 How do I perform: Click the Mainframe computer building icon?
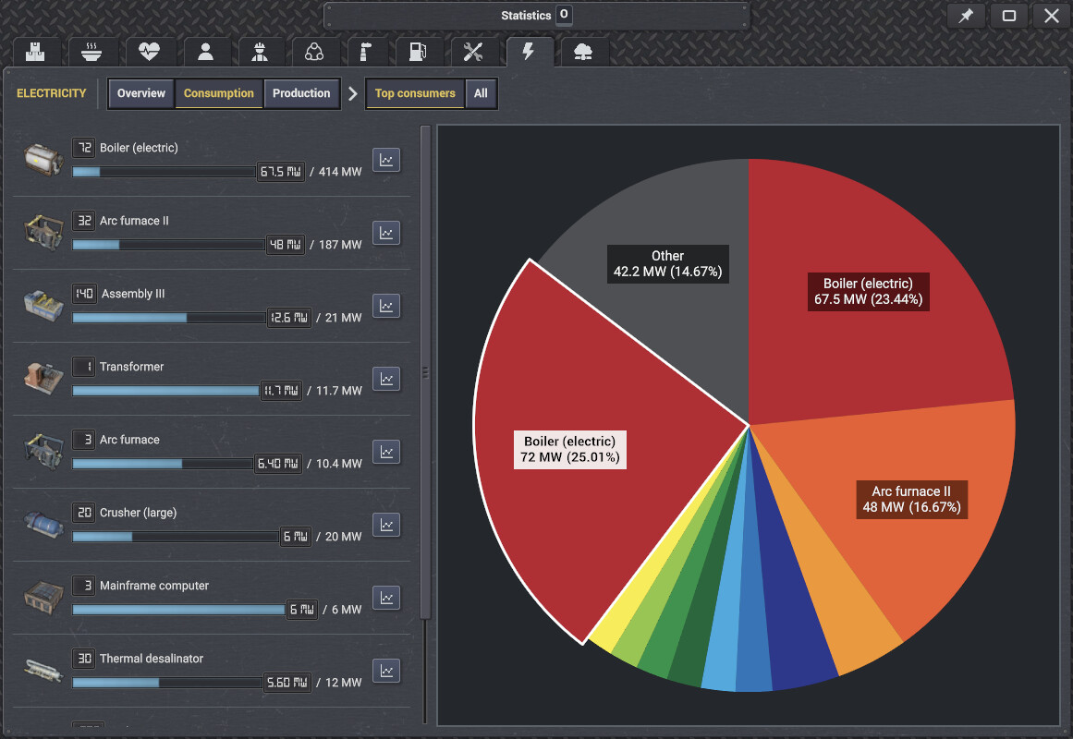(x=43, y=598)
